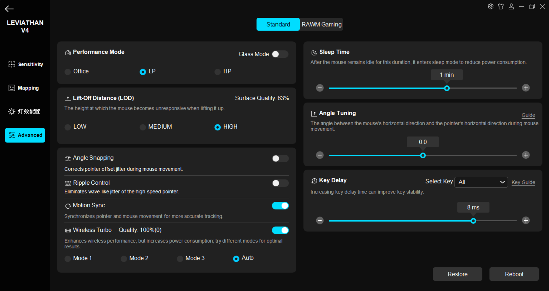
Task: Open the settings gear icon
Action: point(490,7)
